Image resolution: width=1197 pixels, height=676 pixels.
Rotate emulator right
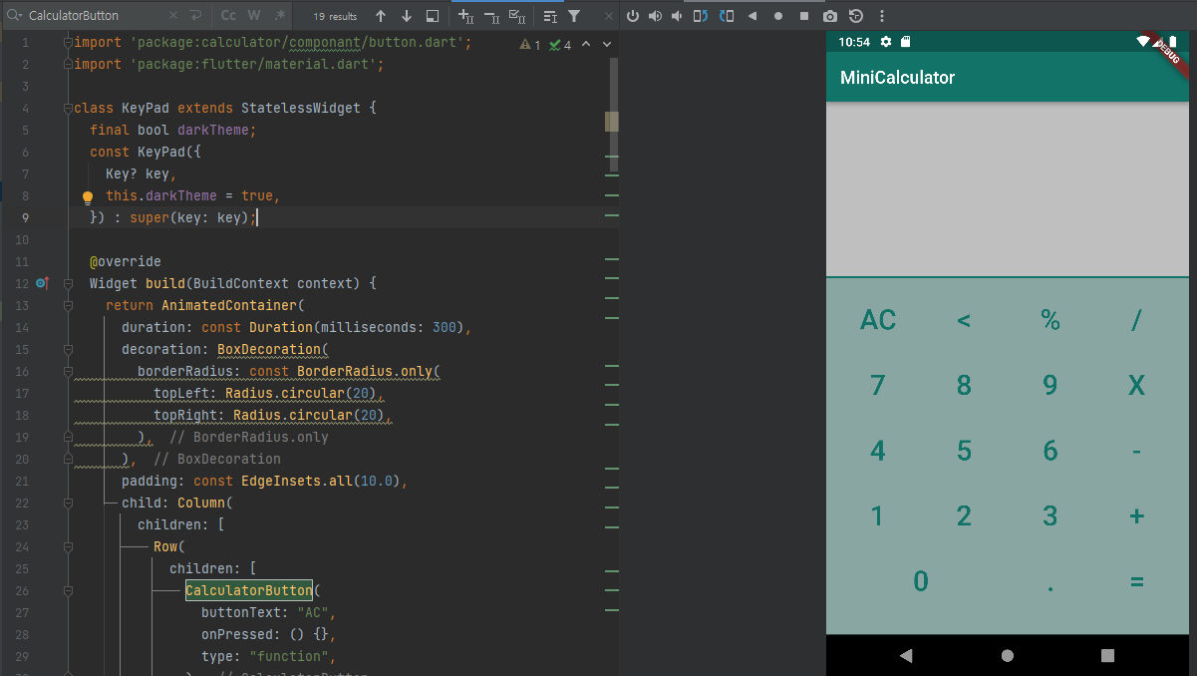[727, 16]
